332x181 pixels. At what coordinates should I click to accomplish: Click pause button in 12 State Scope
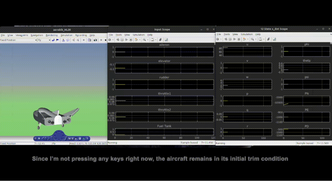pos(230,39)
